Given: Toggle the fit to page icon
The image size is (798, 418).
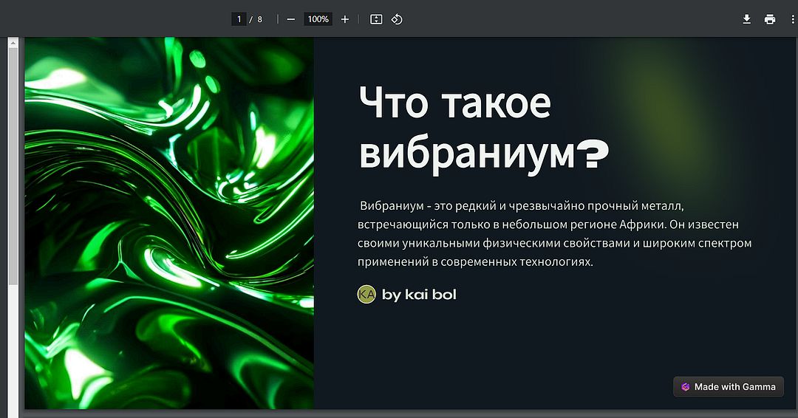Looking at the screenshot, I should point(376,19).
